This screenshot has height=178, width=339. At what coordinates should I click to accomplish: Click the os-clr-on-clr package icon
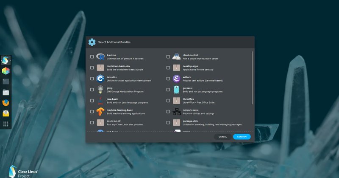100,122
